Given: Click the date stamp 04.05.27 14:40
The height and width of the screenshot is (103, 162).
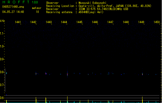Looking at the screenshot, I should 13,12.
